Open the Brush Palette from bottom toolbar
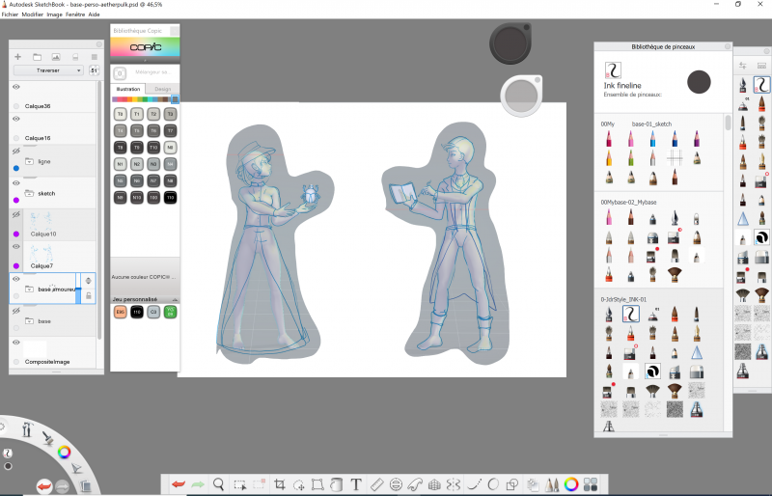772x496 pixels. pyautogui.click(x=552, y=484)
